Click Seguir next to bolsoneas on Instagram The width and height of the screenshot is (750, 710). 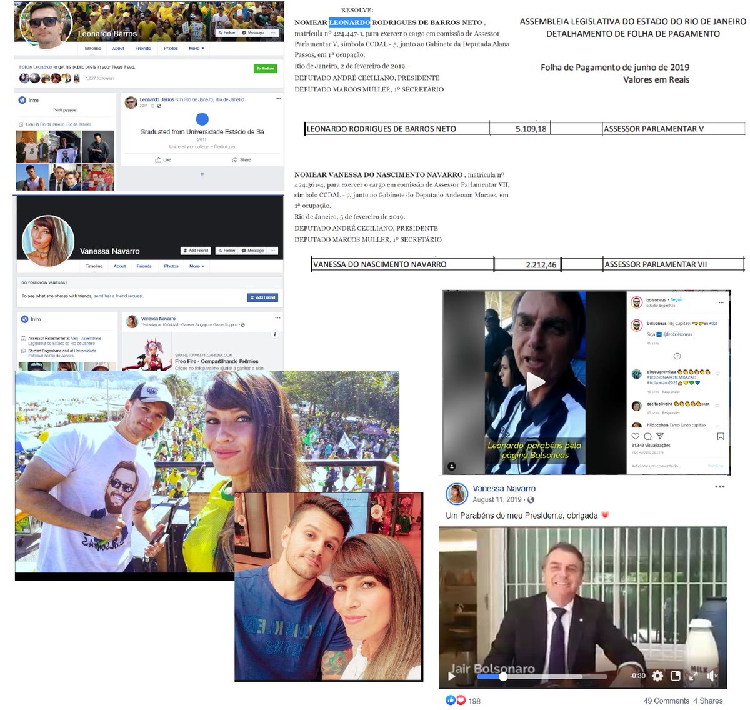coord(677,300)
